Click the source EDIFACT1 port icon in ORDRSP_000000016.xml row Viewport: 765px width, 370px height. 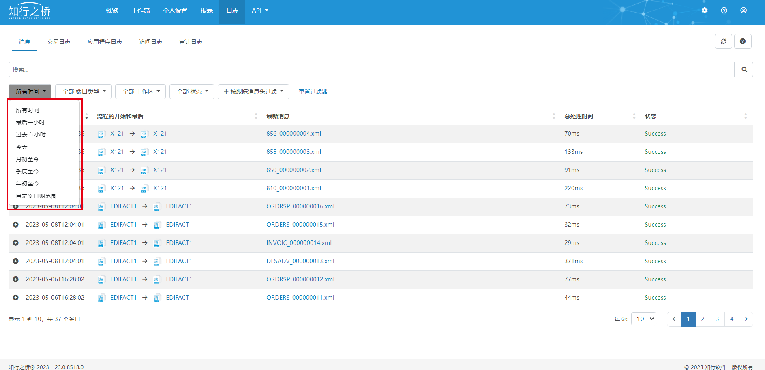tap(101, 207)
